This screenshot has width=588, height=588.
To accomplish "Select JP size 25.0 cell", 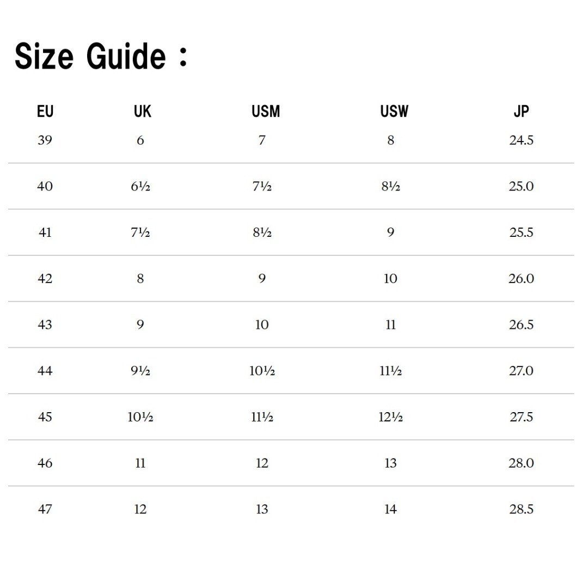I will tap(521, 186).
